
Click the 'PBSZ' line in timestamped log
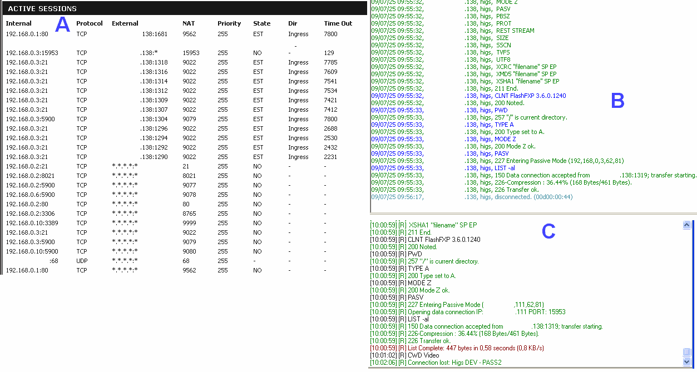[440, 16]
